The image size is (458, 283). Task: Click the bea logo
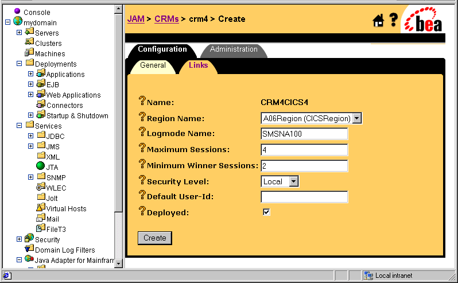coord(423,20)
